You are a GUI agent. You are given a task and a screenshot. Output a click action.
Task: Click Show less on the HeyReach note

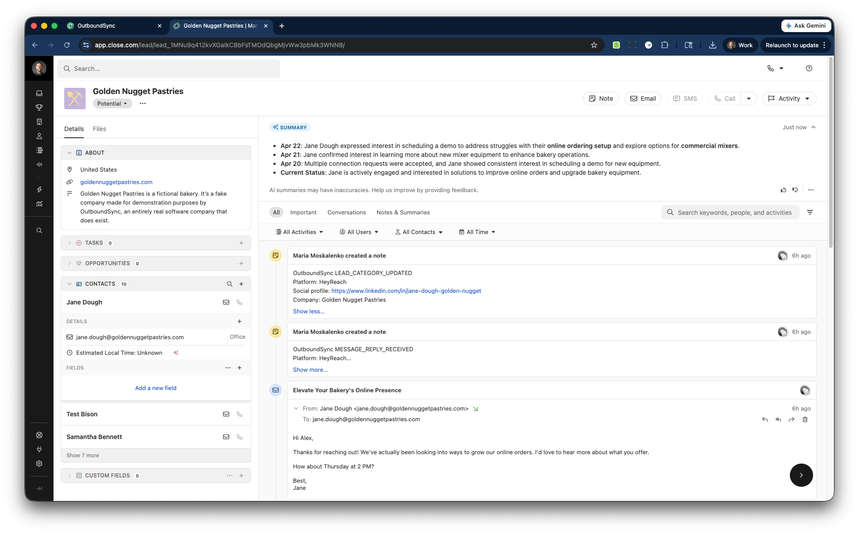tap(308, 311)
